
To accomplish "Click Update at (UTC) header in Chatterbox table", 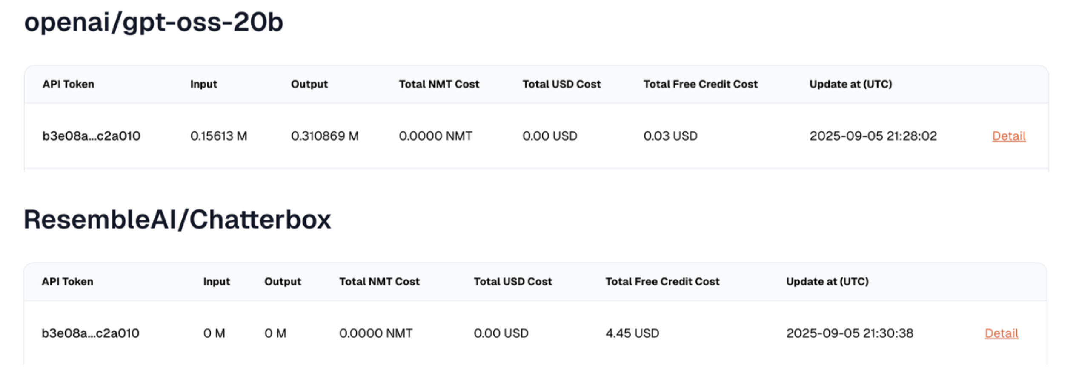I will (x=827, y=281).
